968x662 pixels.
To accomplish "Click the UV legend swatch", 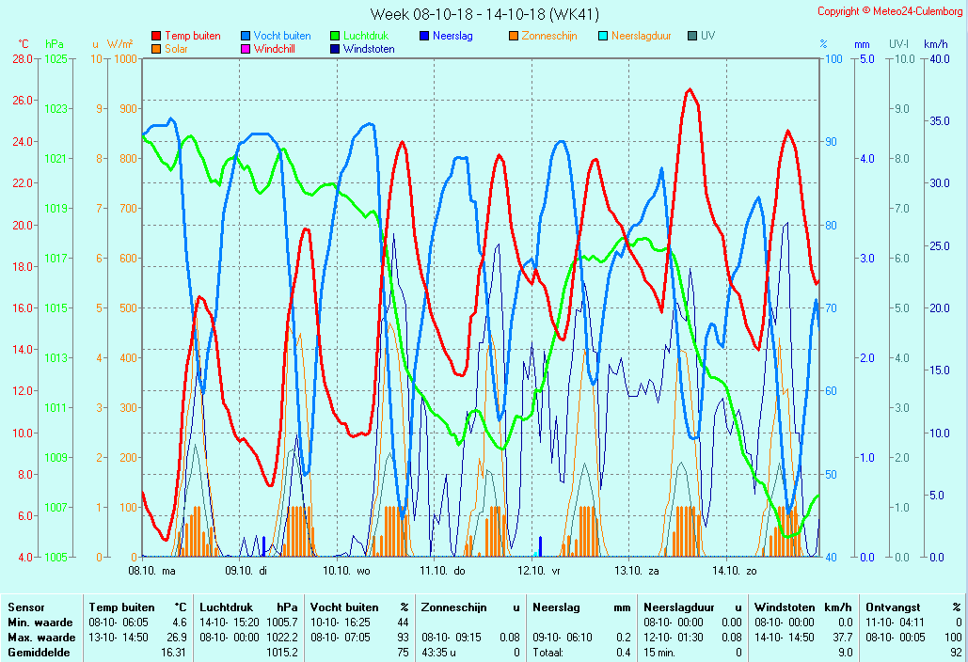I will tap(692, 37).
